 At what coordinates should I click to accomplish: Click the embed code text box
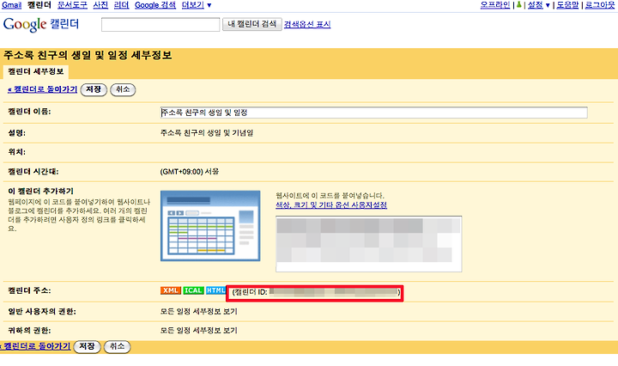[x=368, y=244]
